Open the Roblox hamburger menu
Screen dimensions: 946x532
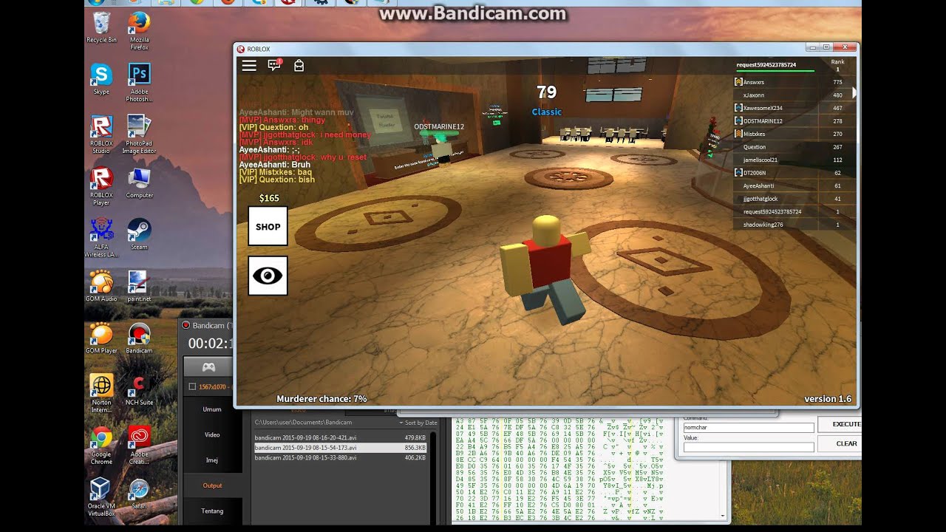point(249,65)
